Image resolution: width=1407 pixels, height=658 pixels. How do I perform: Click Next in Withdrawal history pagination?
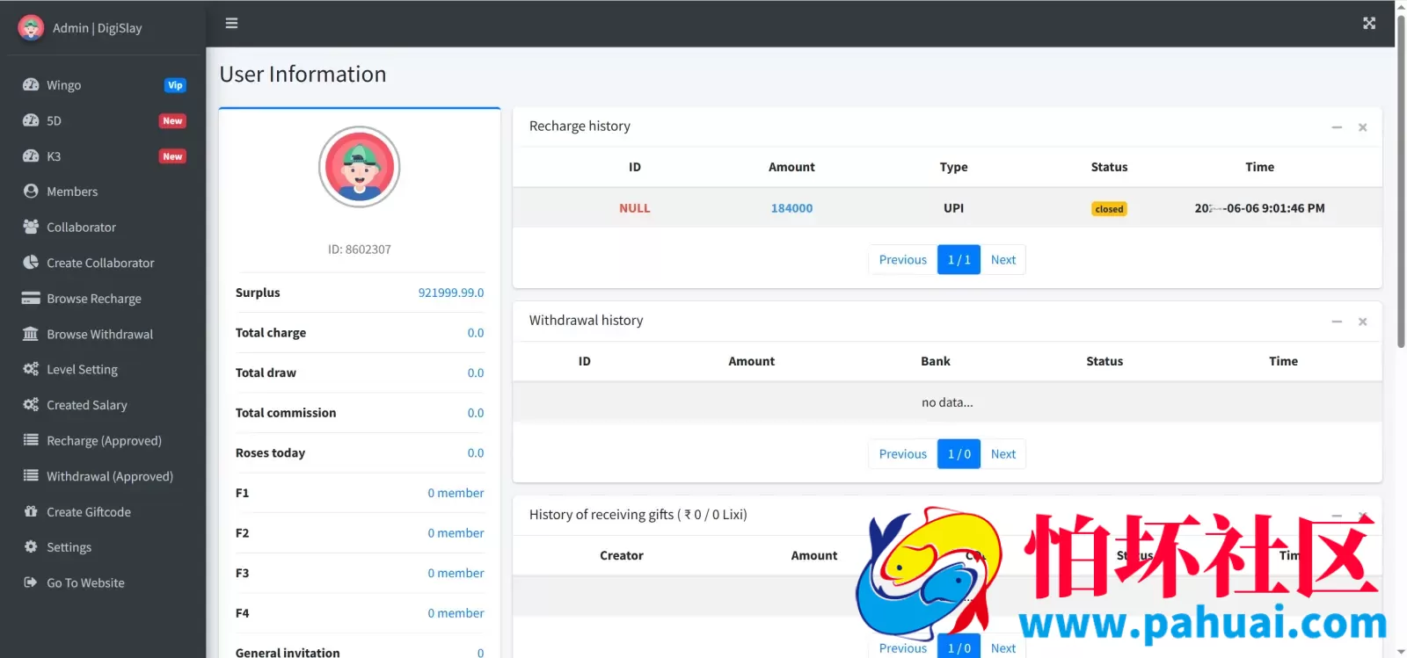tap(1002, 454)
